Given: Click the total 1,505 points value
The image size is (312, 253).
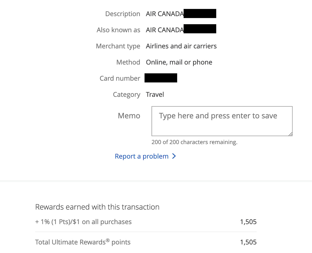Looking at the screenshot, I should click(248, 242).
